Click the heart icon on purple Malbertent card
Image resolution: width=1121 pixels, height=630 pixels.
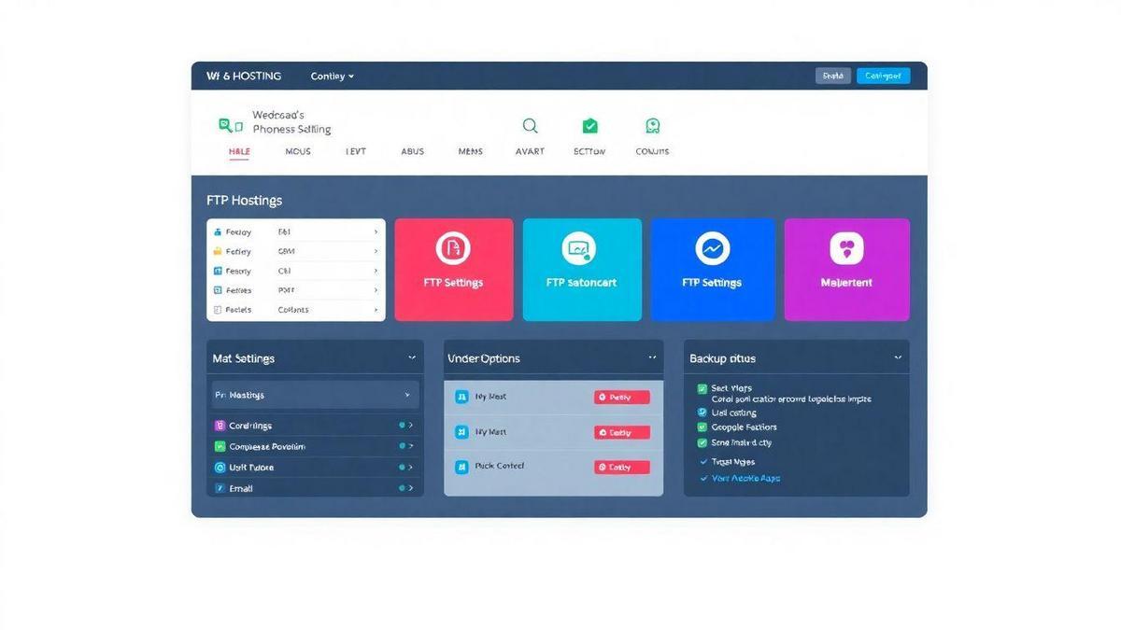[846, 248]
